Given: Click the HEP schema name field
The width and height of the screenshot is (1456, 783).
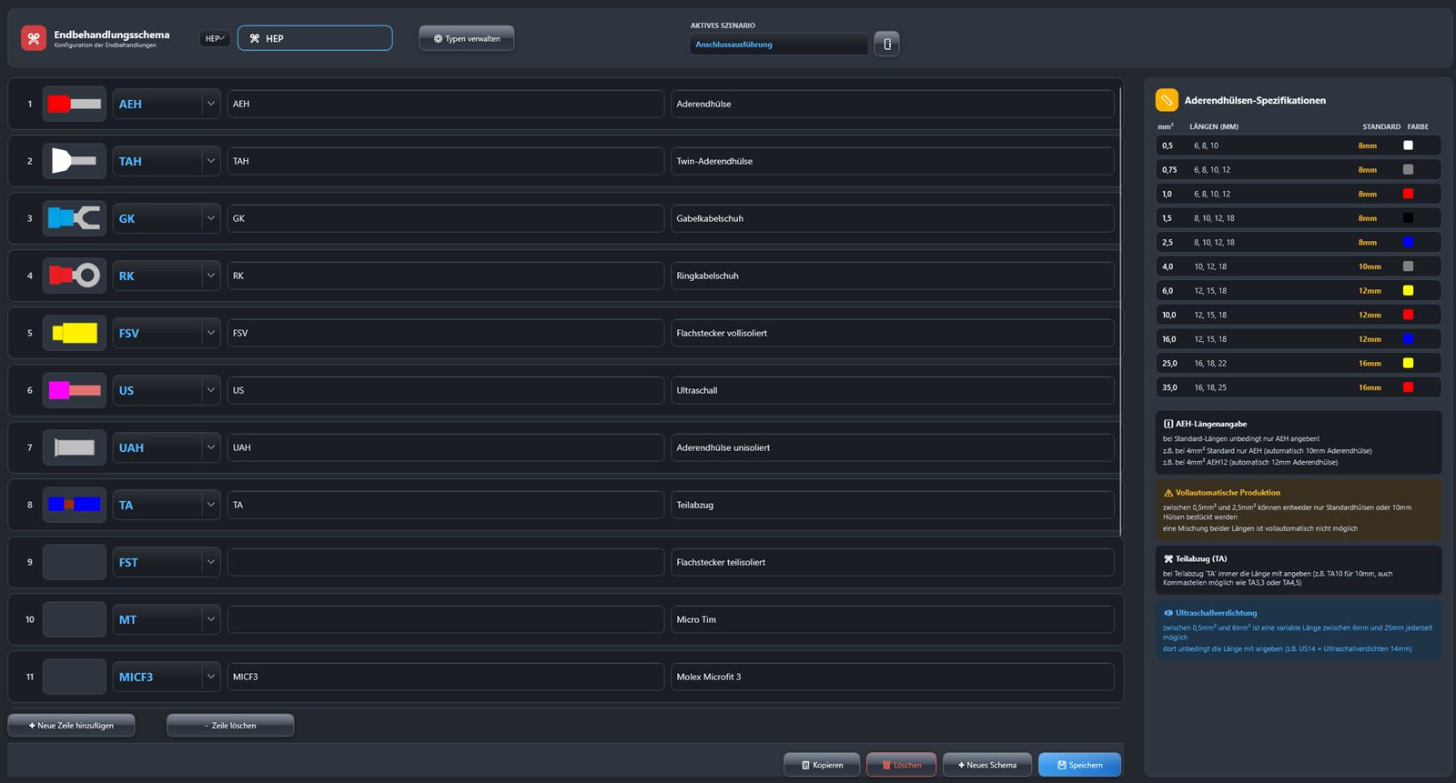Looking at the screenshot, I should [x=315, y=38].
